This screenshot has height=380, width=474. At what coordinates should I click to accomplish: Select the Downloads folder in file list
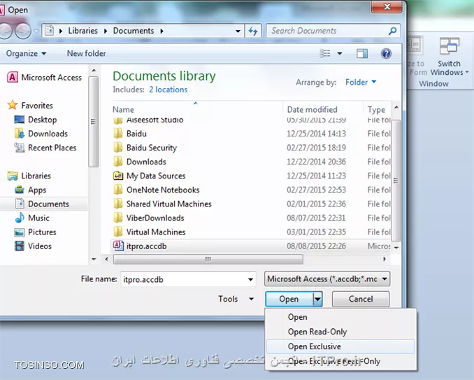[251, 162]
